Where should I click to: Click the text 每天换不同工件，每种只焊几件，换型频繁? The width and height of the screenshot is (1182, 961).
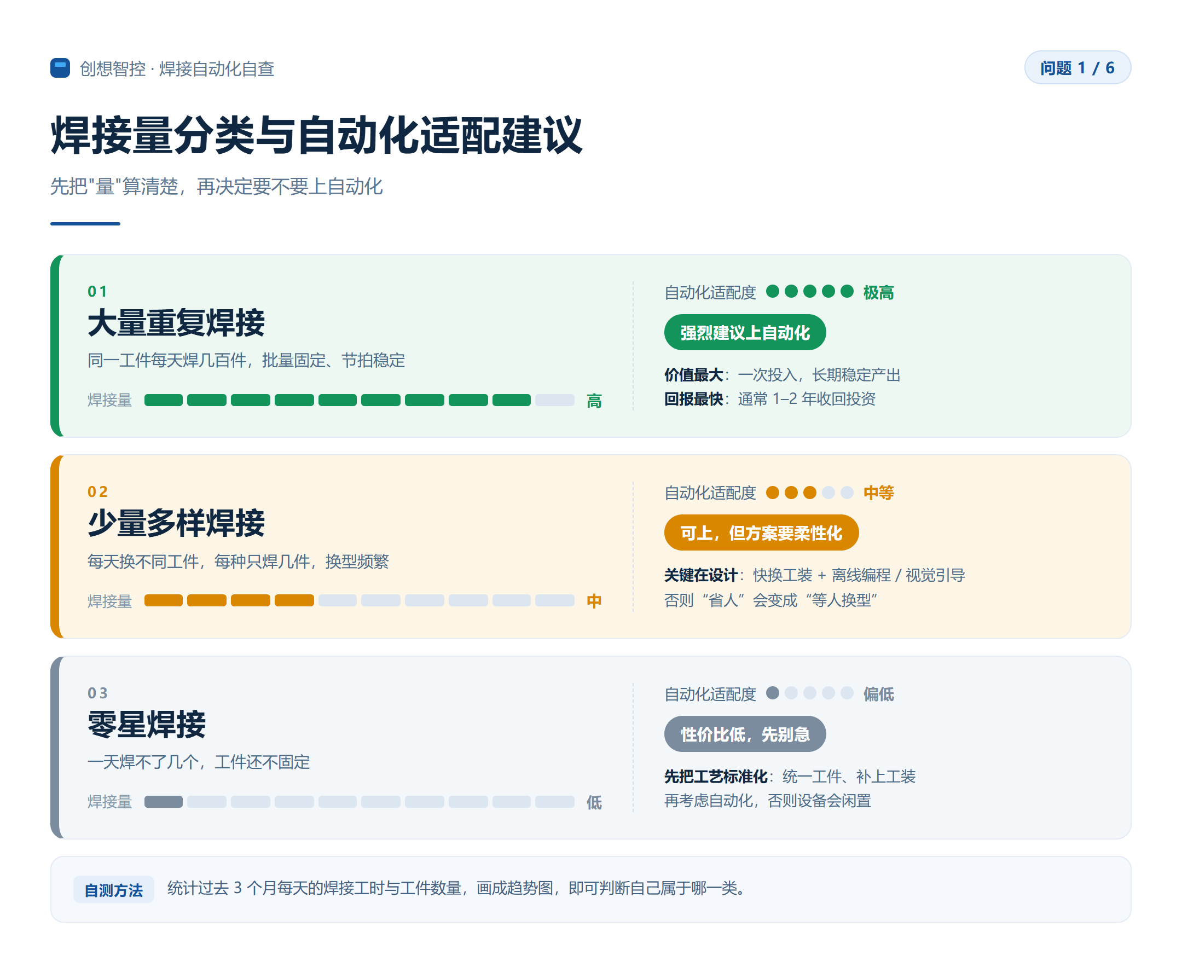[238, 561]
